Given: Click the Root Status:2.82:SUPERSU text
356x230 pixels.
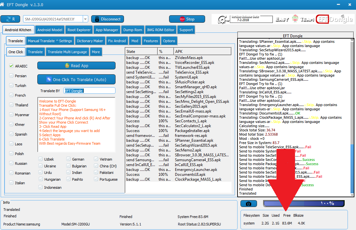Looking at the screenshot, I should coord(199,224).
